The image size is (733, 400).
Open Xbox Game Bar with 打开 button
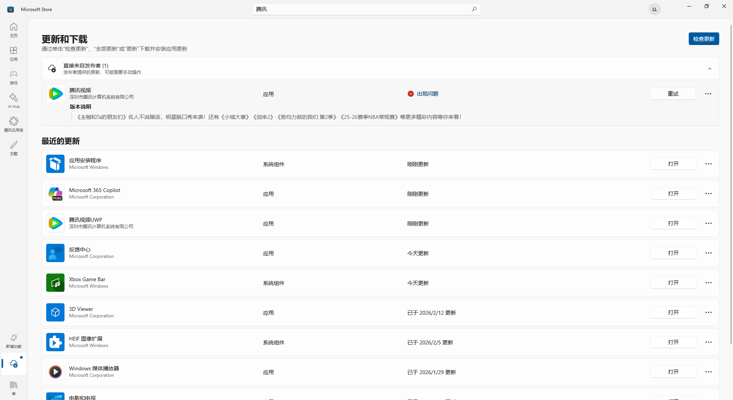(x=673, y=283)
